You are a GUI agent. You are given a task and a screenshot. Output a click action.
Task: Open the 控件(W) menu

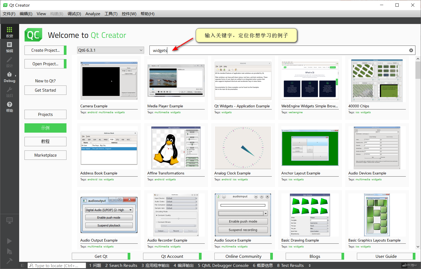[x=129, y=14]
